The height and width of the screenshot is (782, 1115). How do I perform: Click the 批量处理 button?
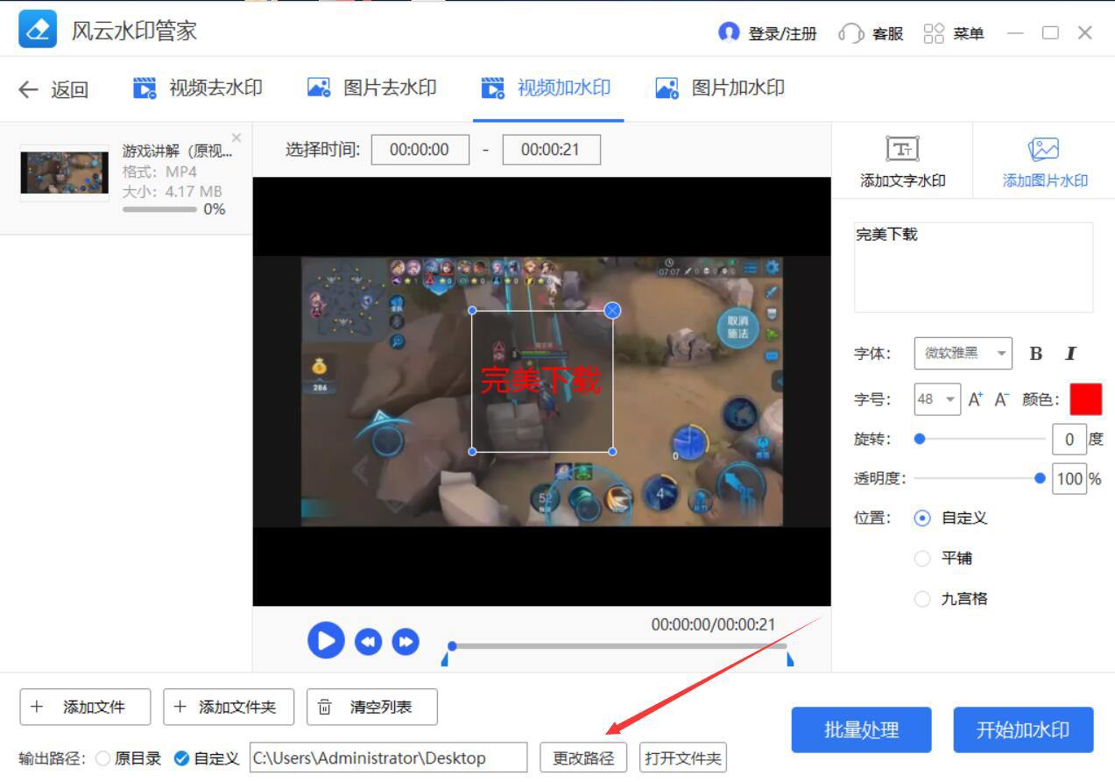(x=861, y=730)
